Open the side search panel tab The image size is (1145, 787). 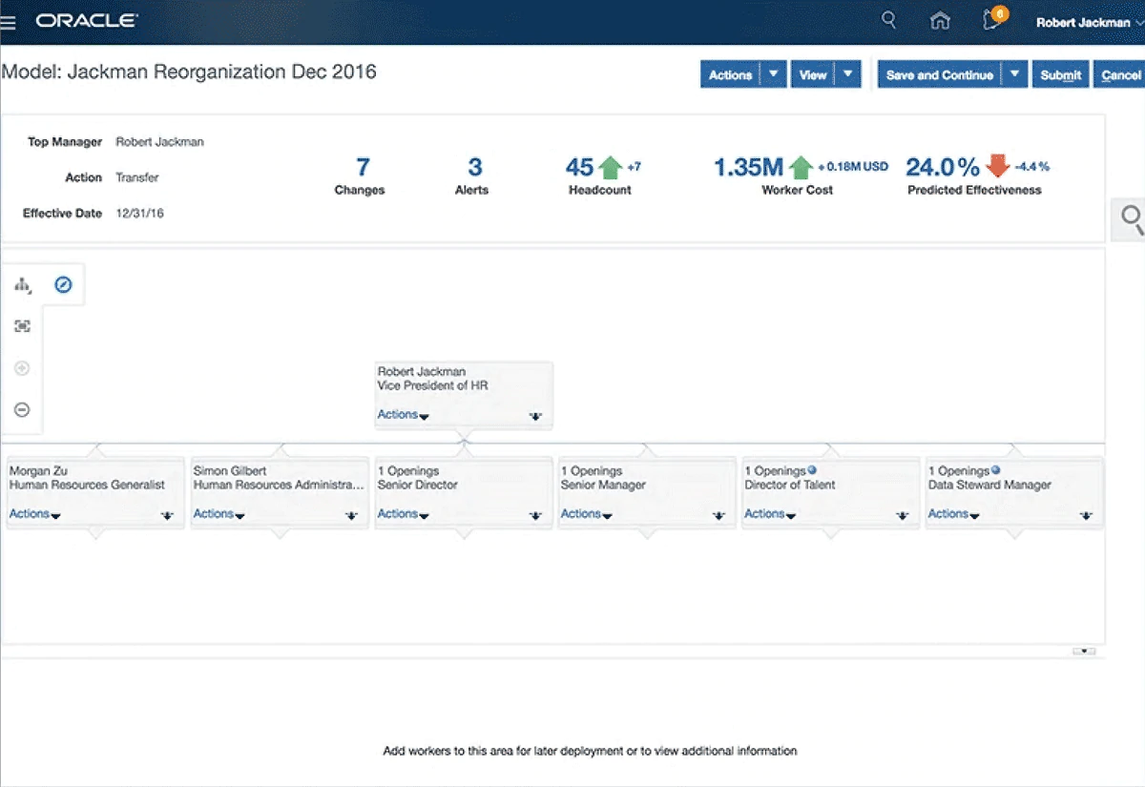[1131, 220]
